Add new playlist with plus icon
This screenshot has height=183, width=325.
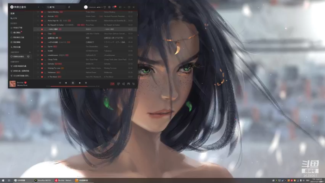coord(30,52)
